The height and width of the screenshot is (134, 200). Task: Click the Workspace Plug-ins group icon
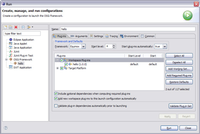point(66,60)
